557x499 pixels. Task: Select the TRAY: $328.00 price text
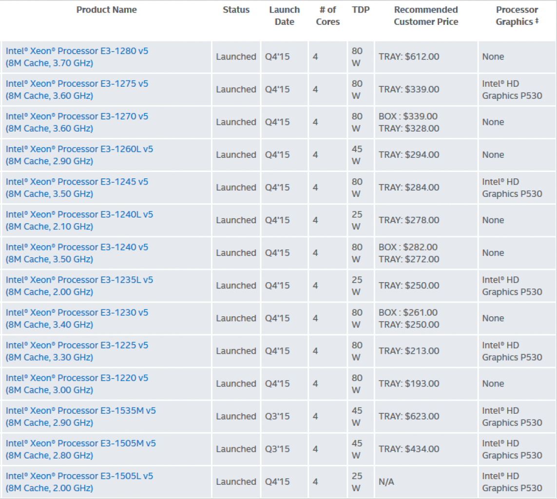click(x=409, y=128)
